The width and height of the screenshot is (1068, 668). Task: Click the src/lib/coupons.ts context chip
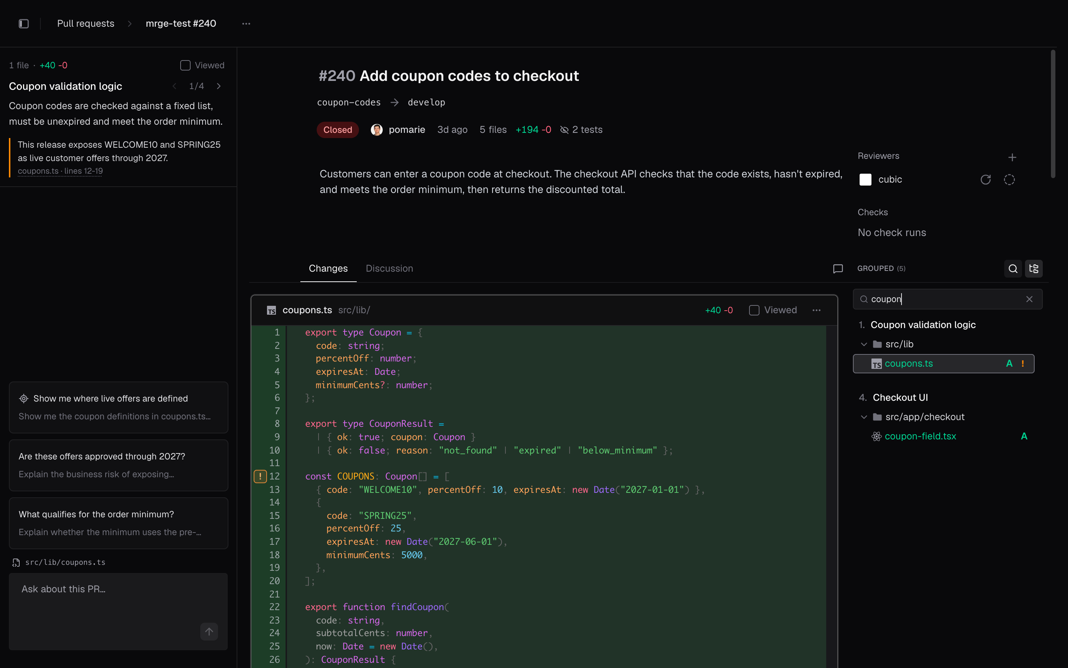click(59, 562)
